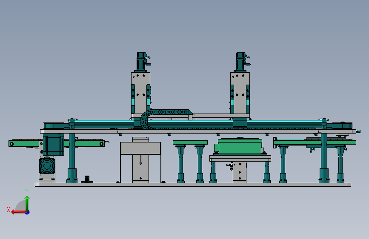The width and height of the screenshot is (369, 239).
Task: Click the blue Z axis dot on the triad
Action: [x=28, y=212]
